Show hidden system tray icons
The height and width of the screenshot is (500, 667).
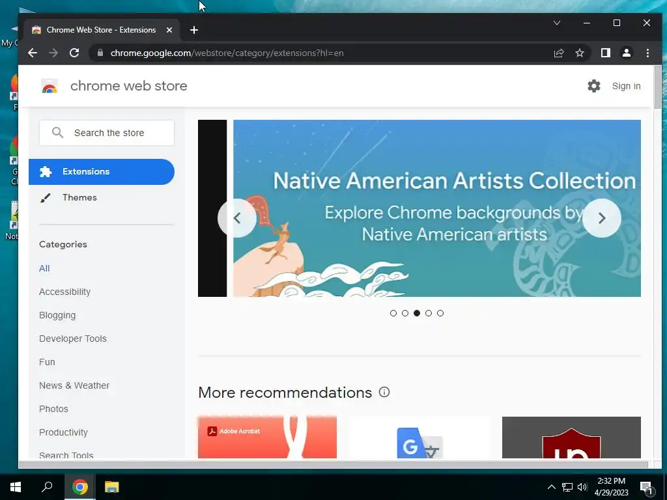click(x=551, y=487)
